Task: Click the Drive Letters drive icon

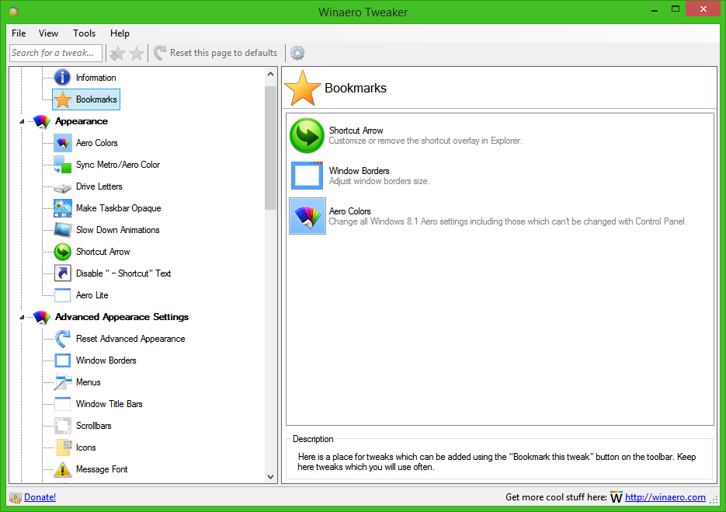Action: (63, 187)
